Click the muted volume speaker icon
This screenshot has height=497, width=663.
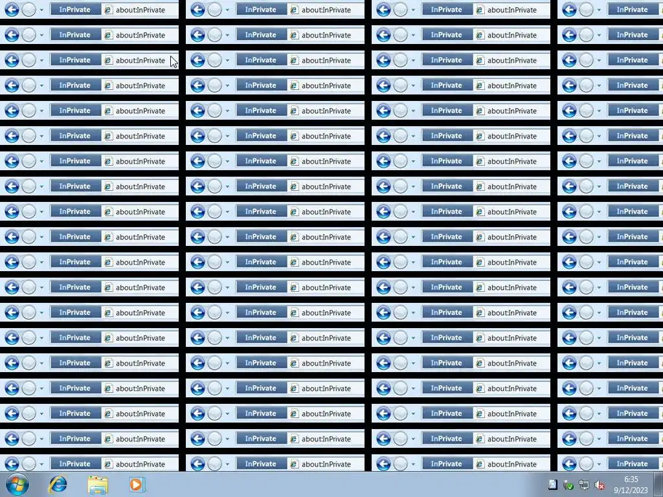point(599,485)
